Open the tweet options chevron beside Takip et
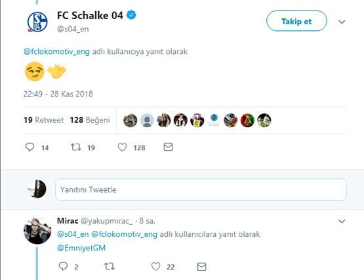Image resolution: width=364 pixels, height=280 pixels. click(342, 22)
